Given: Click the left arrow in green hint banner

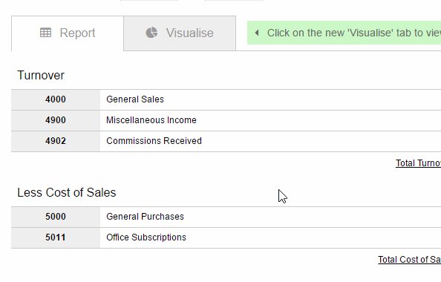Looking at the screenshot, I should pyautogui.click(x=257, y=33).
